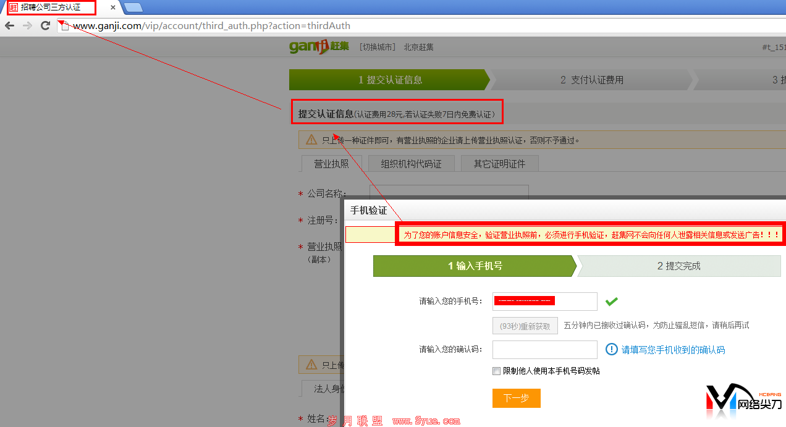Reload the page with the refresh icon
Image resolution: width=786 pixels, height=427 pixels.
(x=45, y=26)
